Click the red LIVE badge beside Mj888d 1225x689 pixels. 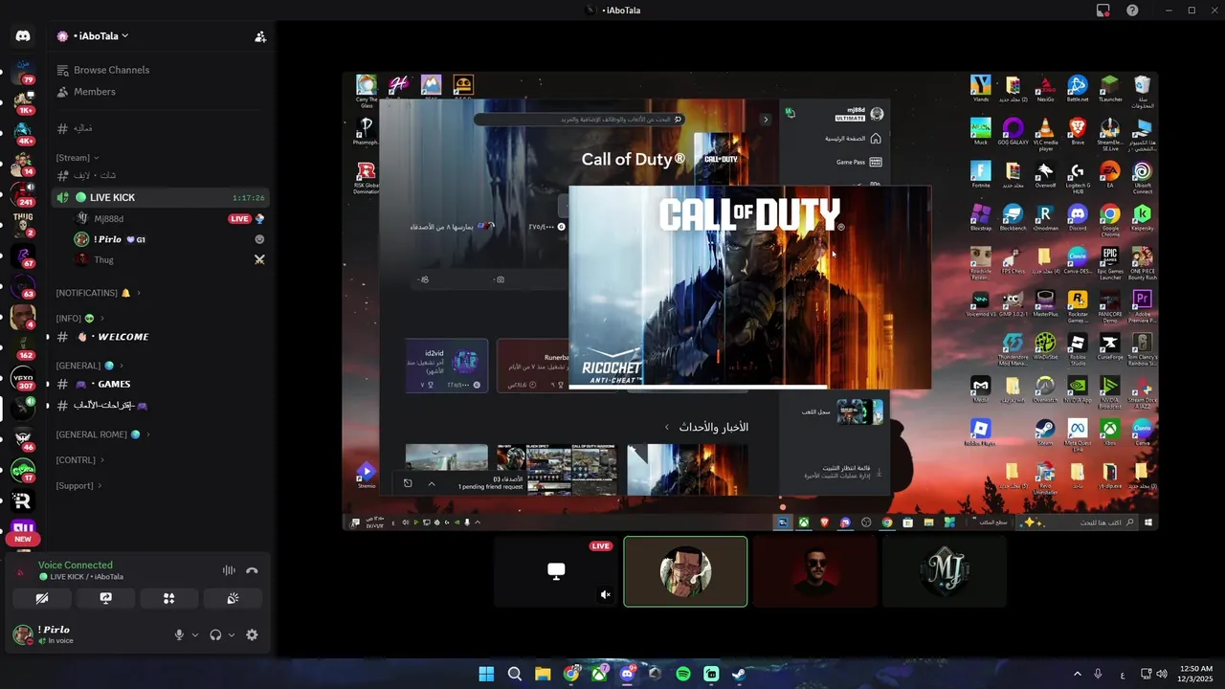[x=239, y=219]
